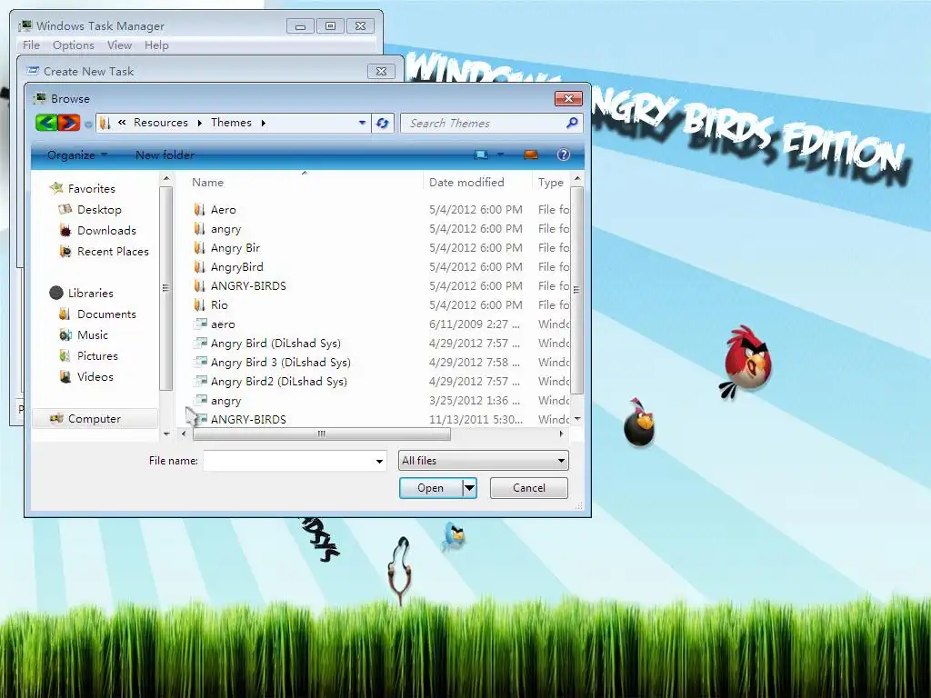This screenshot has width=931, height=698.
Task: Select the lowercase angry folder icon
Action: pos(199,228)
